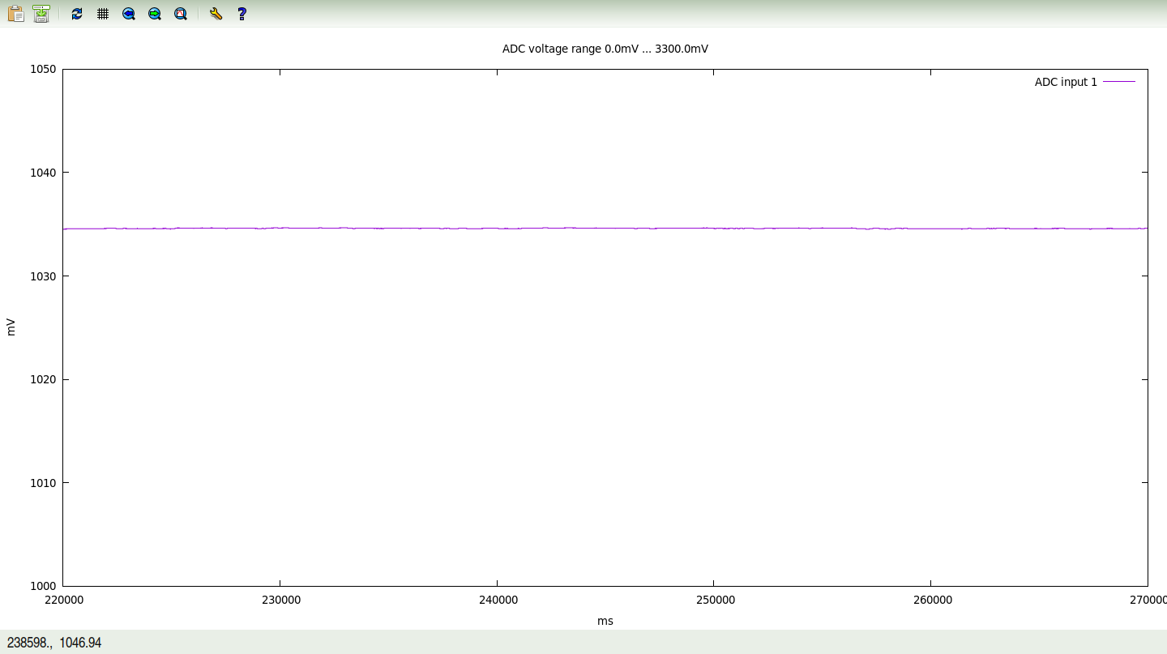Screen dimensions: 1167x654
Task: Apply the next zoom settings
Action: click(x=155, y=14)
